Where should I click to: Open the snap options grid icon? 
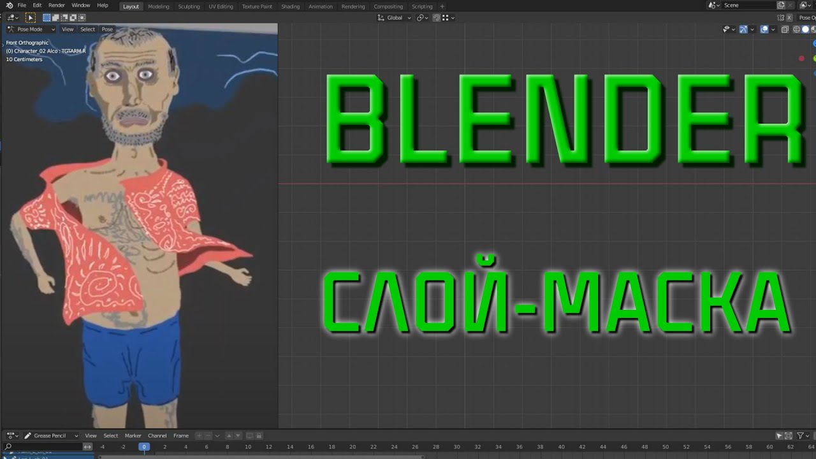click(x=448, y=18)
